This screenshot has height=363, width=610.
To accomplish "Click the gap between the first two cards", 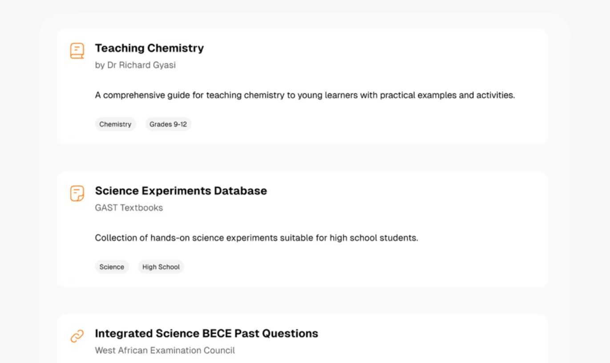I will [x=303, y=158].
